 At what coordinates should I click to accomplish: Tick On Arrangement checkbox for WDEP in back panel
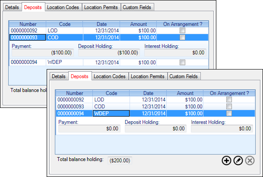coord(182,62)
